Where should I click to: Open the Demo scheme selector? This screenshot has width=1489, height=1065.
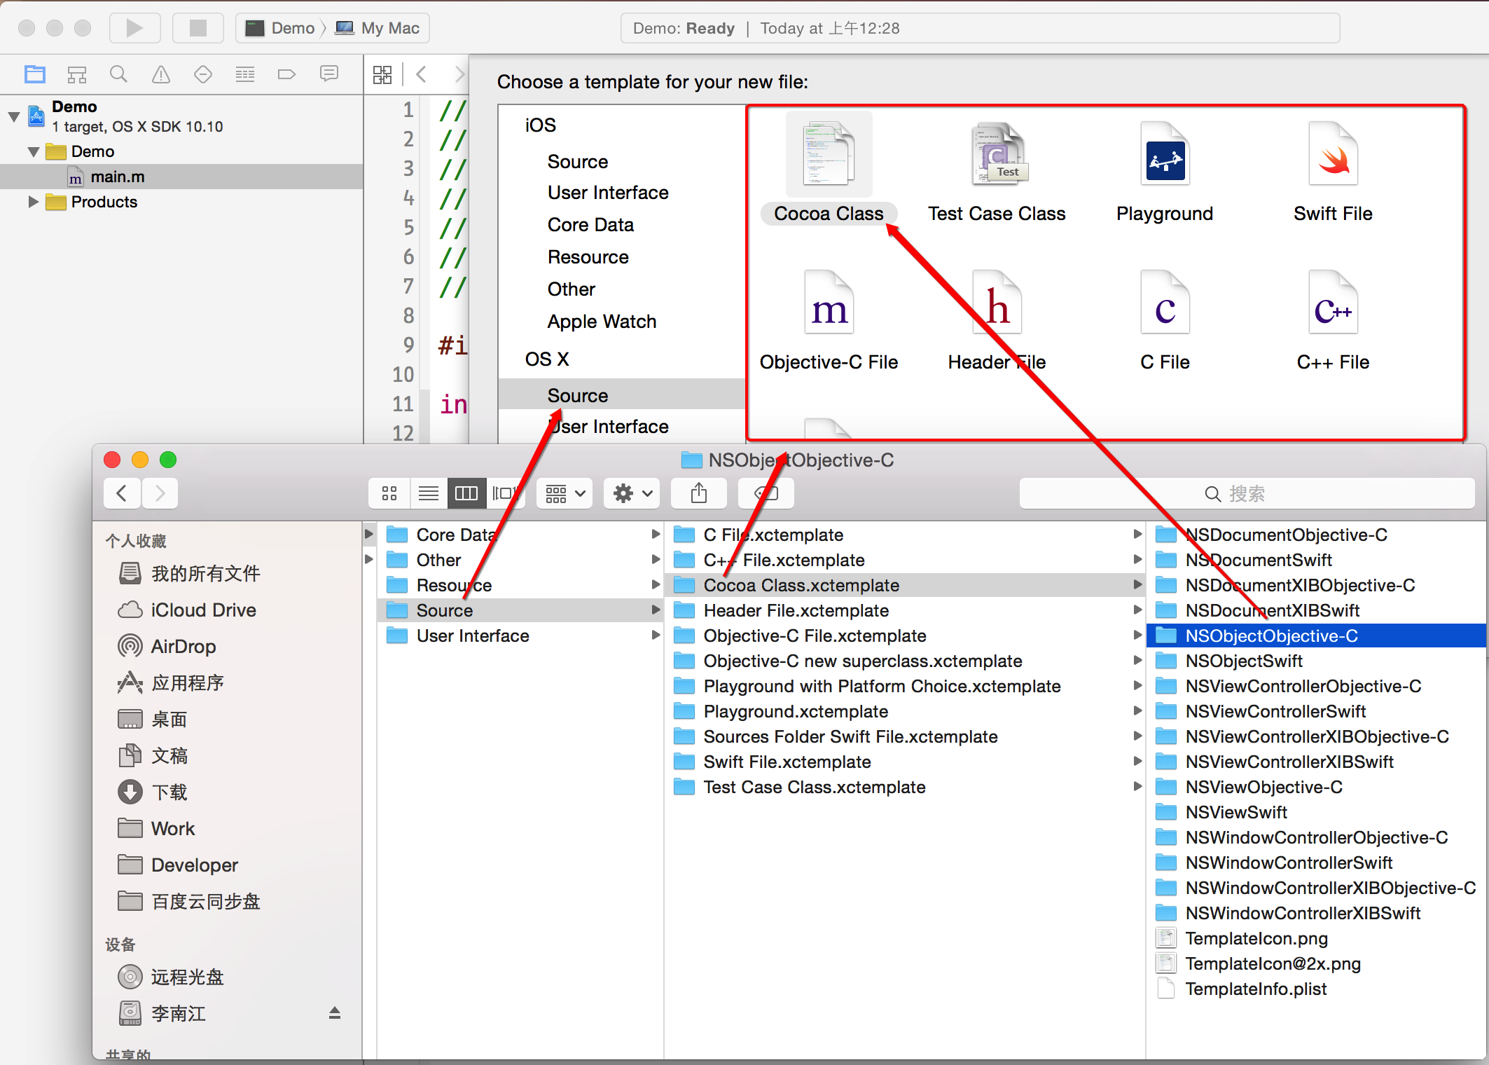click(280, 28)
